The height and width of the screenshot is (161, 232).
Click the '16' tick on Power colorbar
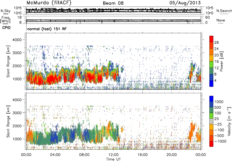[x=216, y=62]
